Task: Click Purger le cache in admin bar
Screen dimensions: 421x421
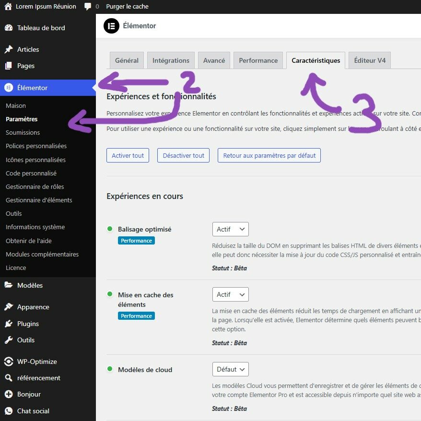Action: [x=127, y=6]
